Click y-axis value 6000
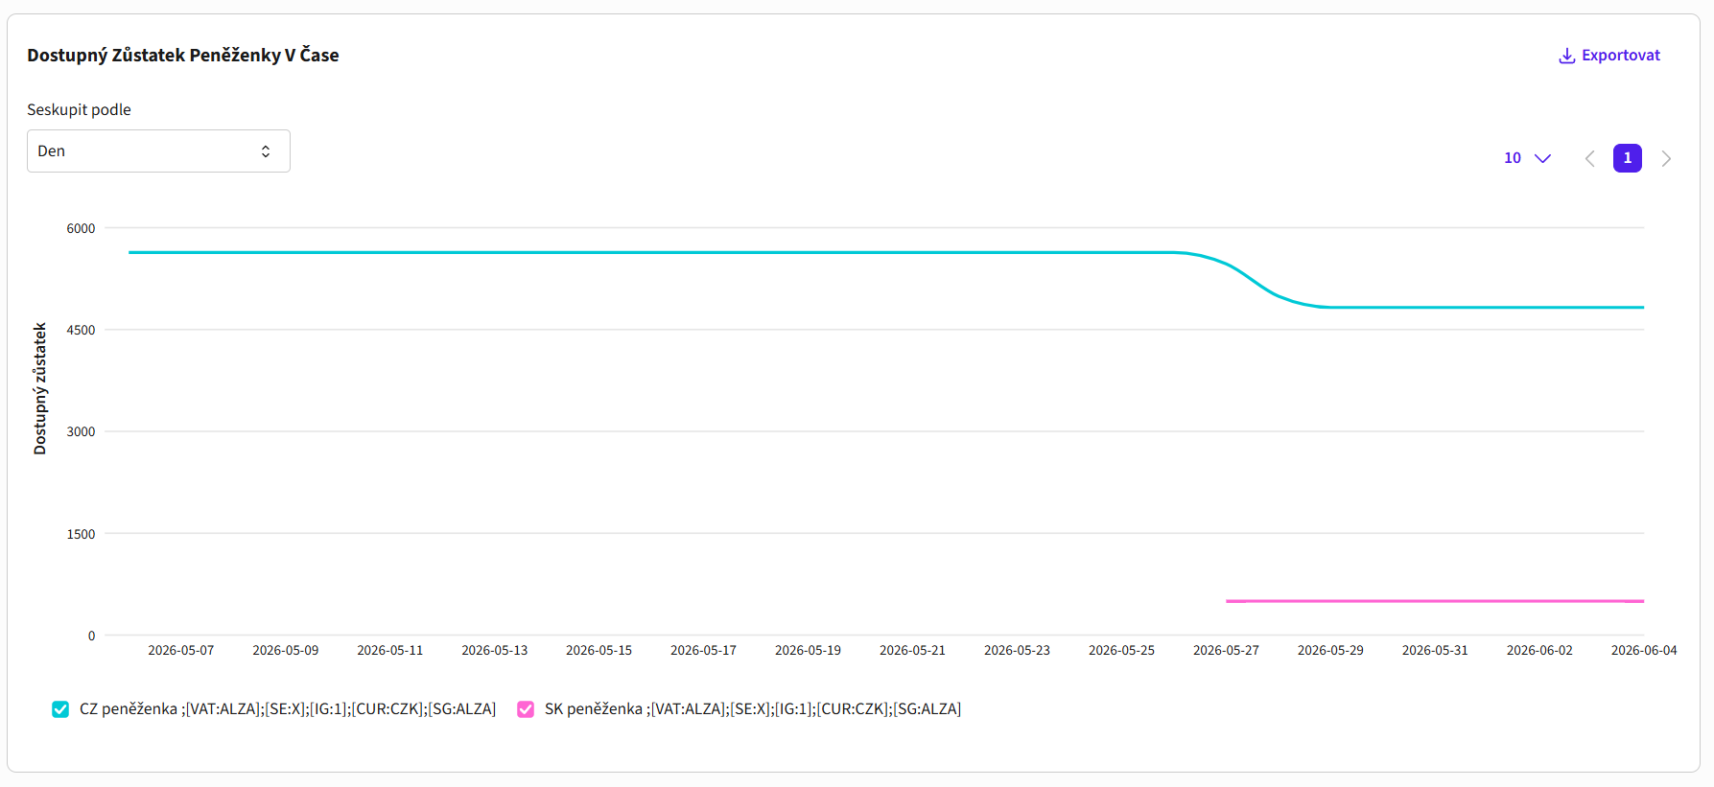 tap(81, 228)
